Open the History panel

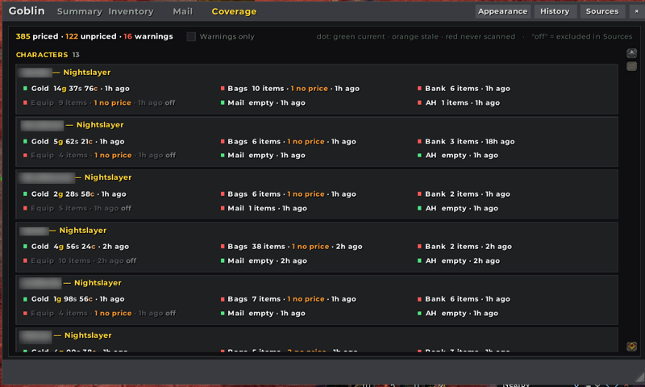[555, 11]
